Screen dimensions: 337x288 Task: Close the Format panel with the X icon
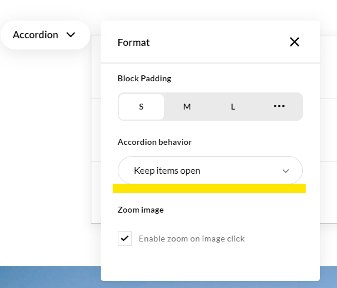click(295, 42)
